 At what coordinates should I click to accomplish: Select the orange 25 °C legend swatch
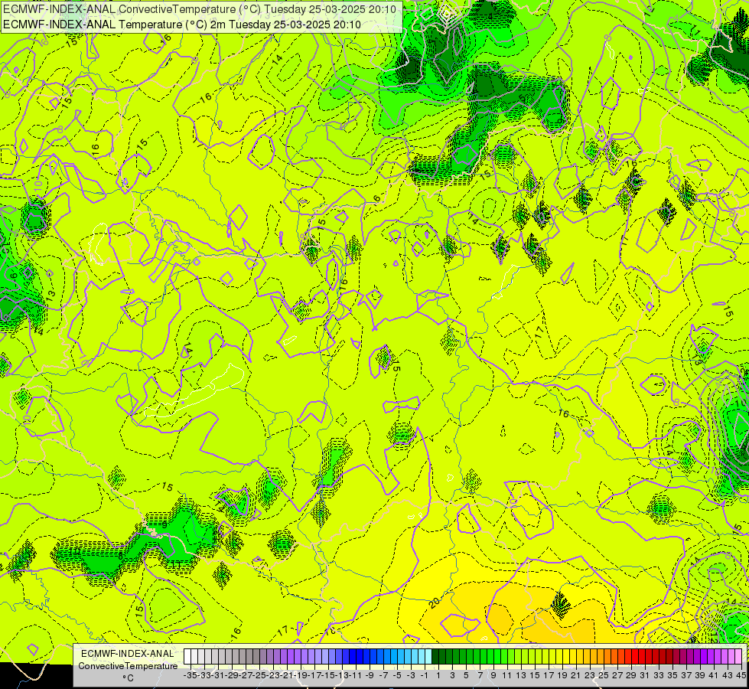(601, 657)
